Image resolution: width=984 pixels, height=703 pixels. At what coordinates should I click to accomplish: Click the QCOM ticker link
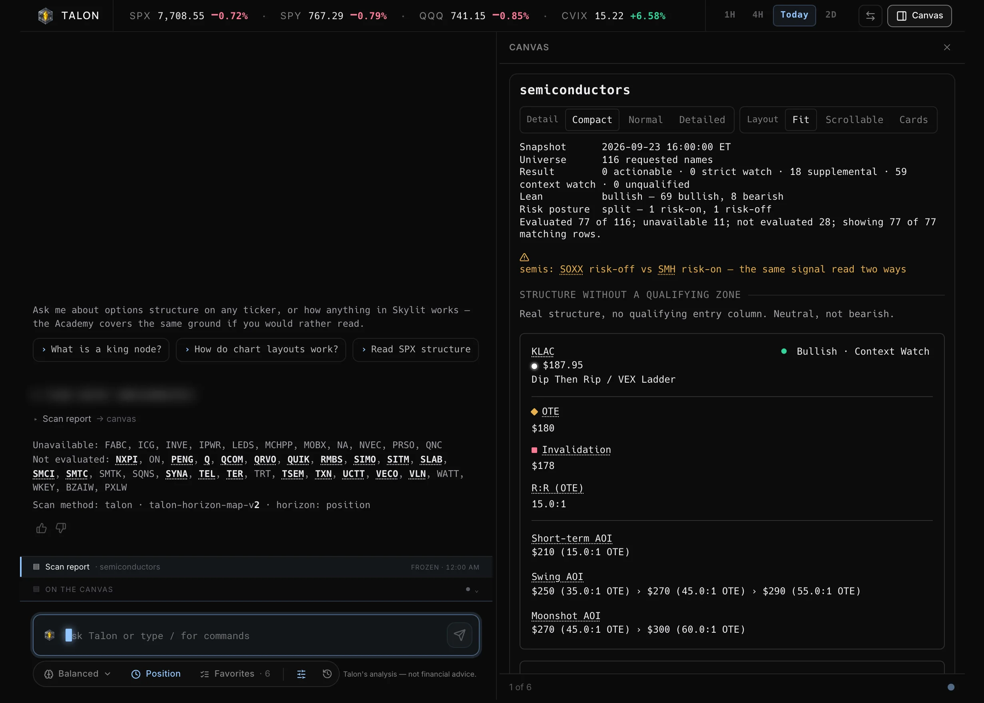232,460
